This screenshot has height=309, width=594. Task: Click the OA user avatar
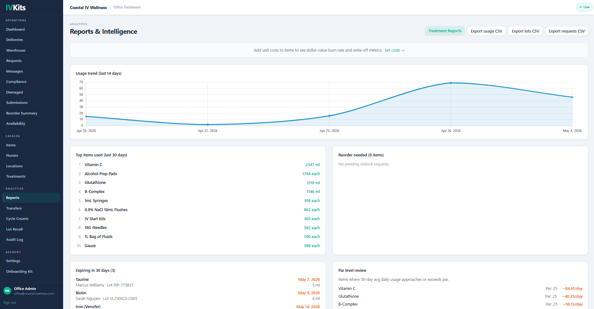pos(7,291)
